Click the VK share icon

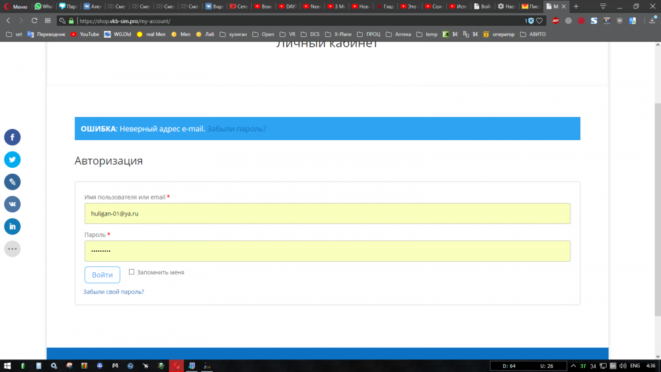pyautogui.click(x=13, y=204)
